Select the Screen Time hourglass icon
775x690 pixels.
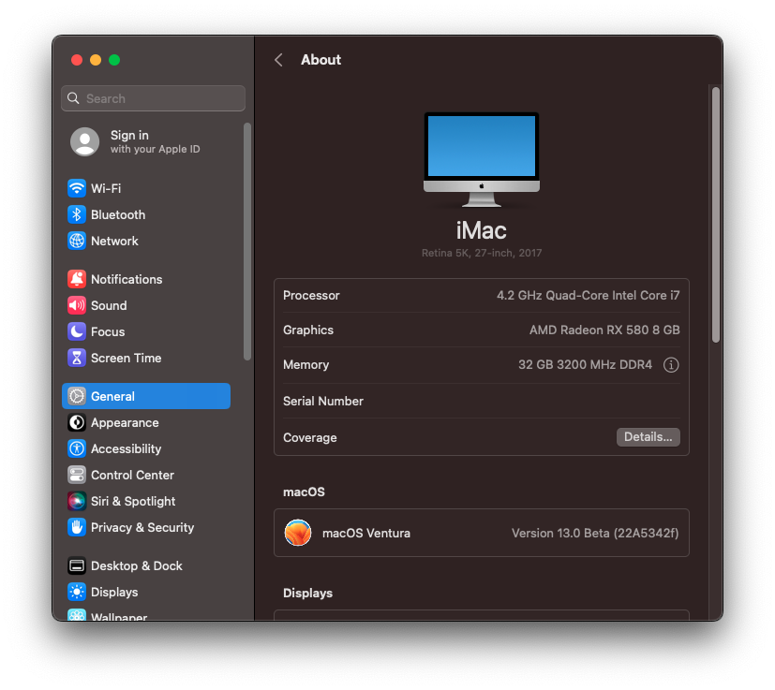coord(77,358)
